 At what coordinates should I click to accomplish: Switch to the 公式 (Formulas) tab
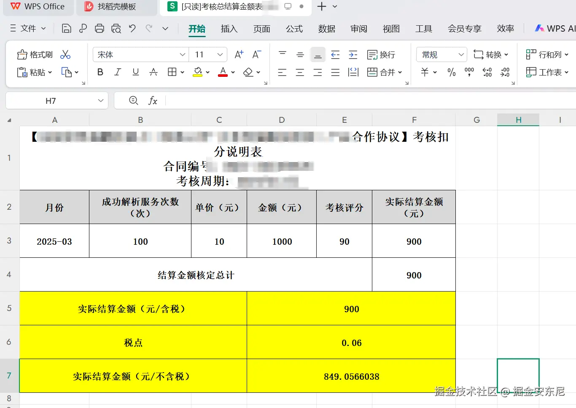[x=294, y=29]
